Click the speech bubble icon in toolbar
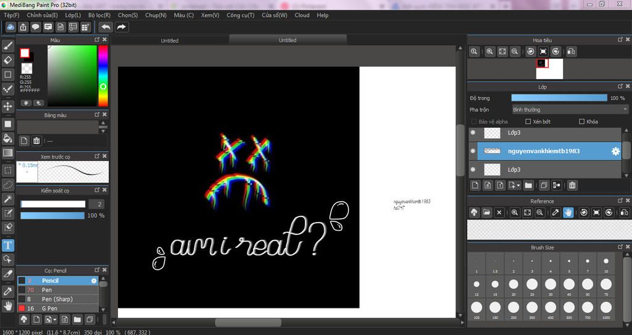The width and height of the screenshot is (632, 335). click(35, 27)
